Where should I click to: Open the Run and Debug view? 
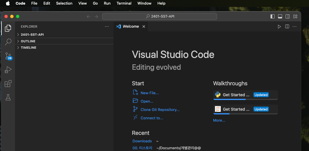8,70
